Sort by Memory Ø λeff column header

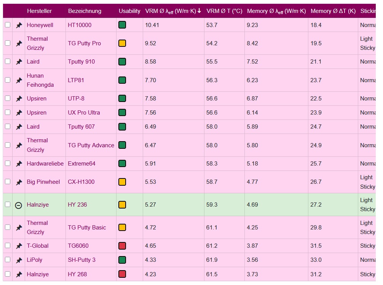(276, 11)
